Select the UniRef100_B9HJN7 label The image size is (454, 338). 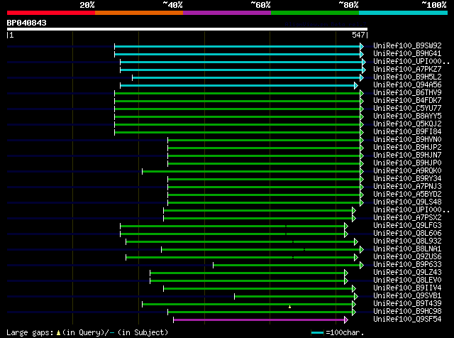(407, 156)
